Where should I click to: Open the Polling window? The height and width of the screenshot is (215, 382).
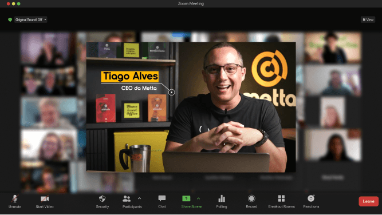[x=222, y=202]
